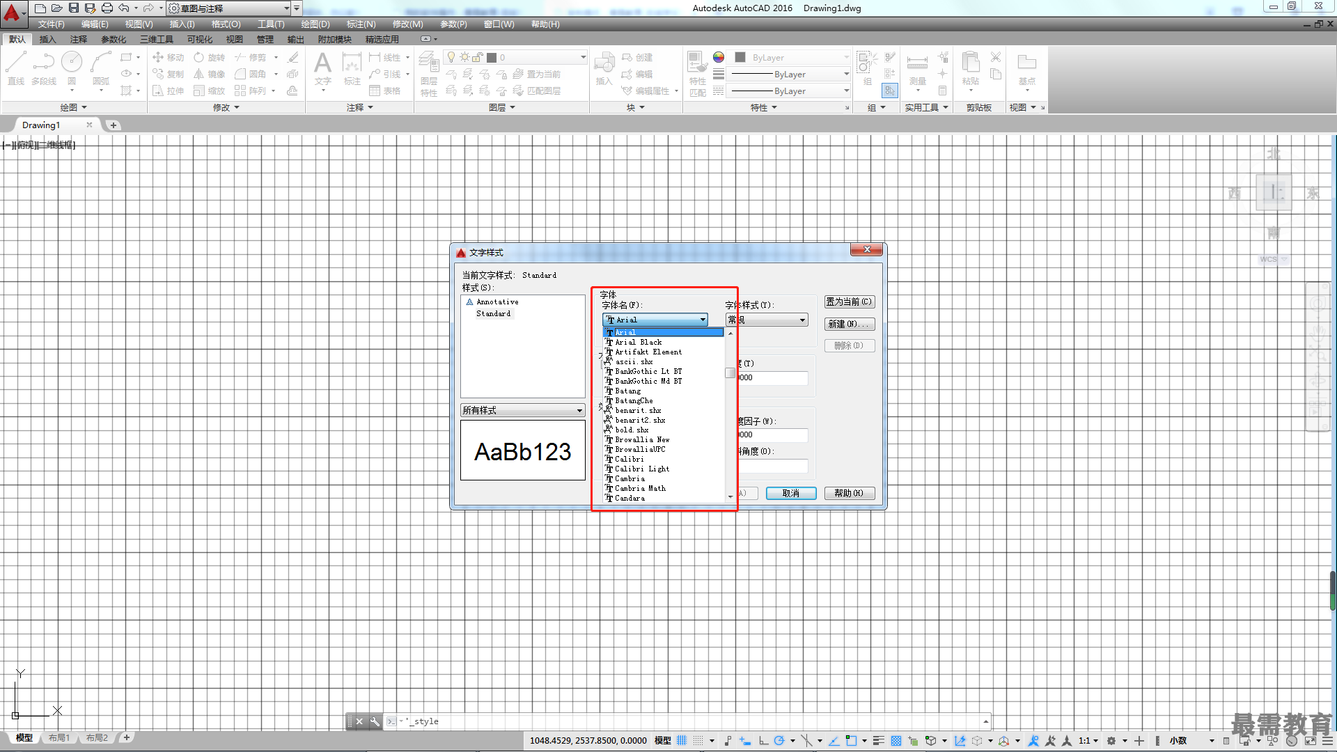
Task: Click the Insert block (插入) icon
Action: [604, 68]
